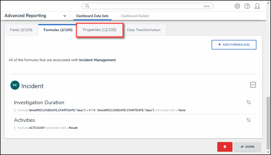
Task: Select the Formulas (2/100) tab
Action: click(x=58, y=30)
